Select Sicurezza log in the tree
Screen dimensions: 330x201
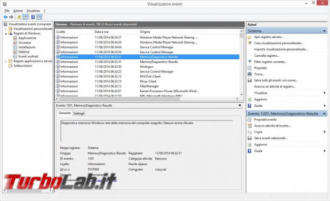pyautogui.click(x=25, y=43)
